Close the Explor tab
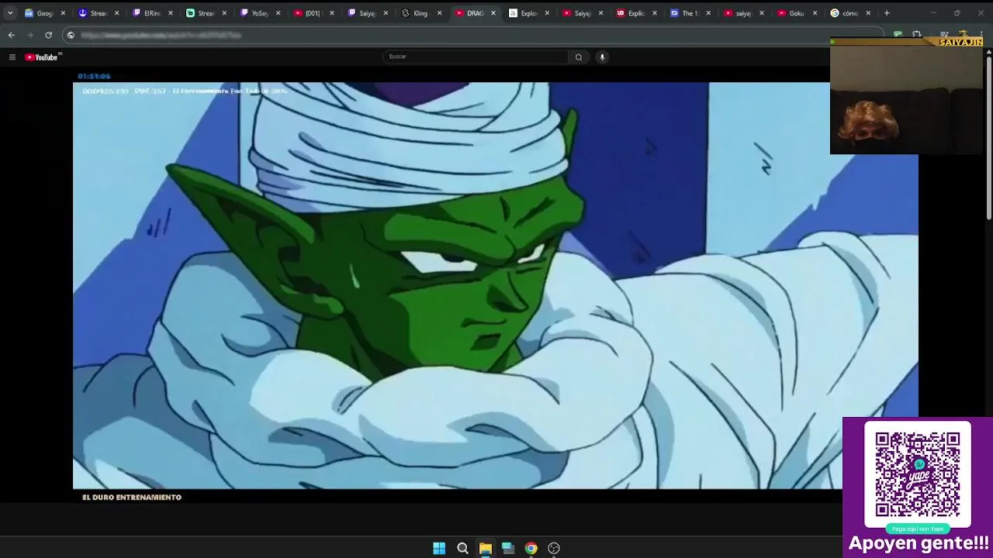This screenshot has width=993, height=558. click(547, 13)
